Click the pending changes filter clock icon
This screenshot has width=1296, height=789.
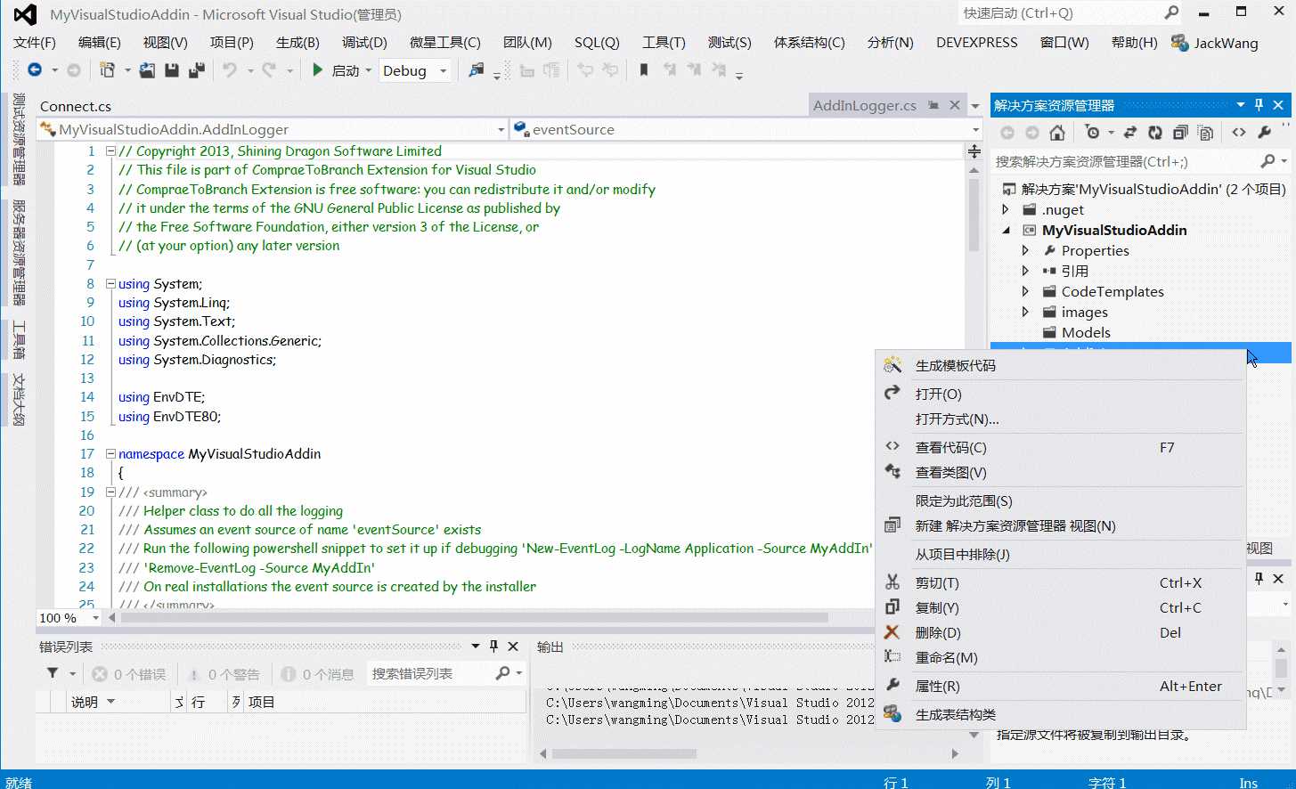click(x=1092, y=133)
